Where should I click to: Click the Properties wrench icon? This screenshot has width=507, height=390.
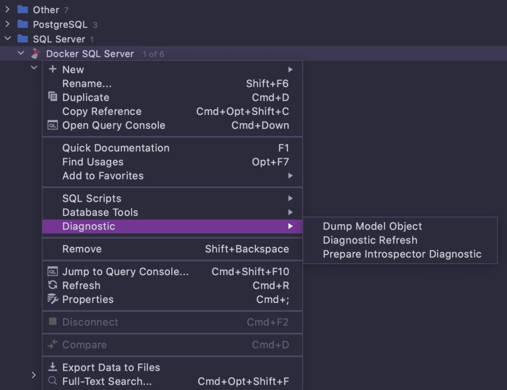[52, 299]
